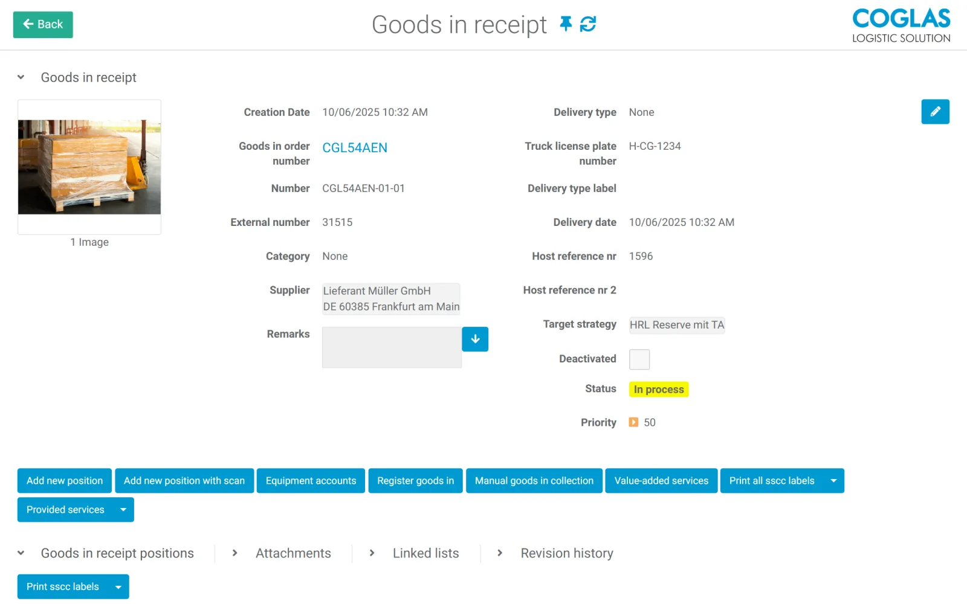Viewport: 967px width, 604px height.
Task: Collapse the Goods in receipt positions chevron
Action: (21, 553)
